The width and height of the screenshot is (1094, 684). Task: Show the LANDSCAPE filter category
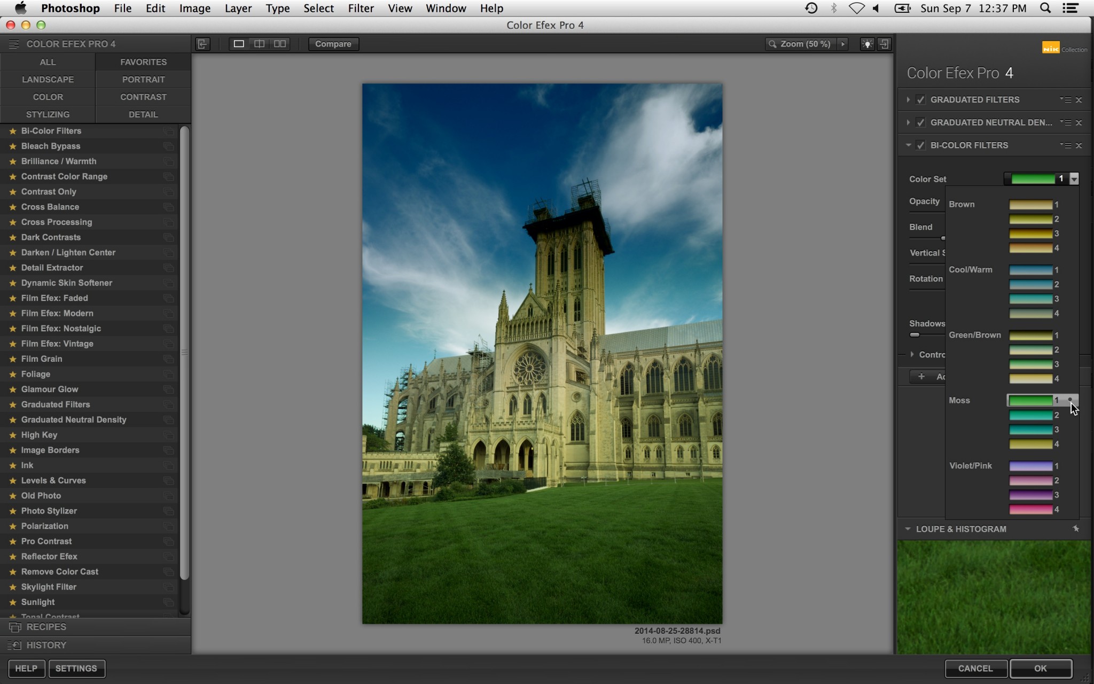(48, 80)
